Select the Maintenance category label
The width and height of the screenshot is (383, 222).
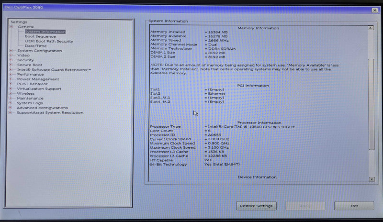30,98
